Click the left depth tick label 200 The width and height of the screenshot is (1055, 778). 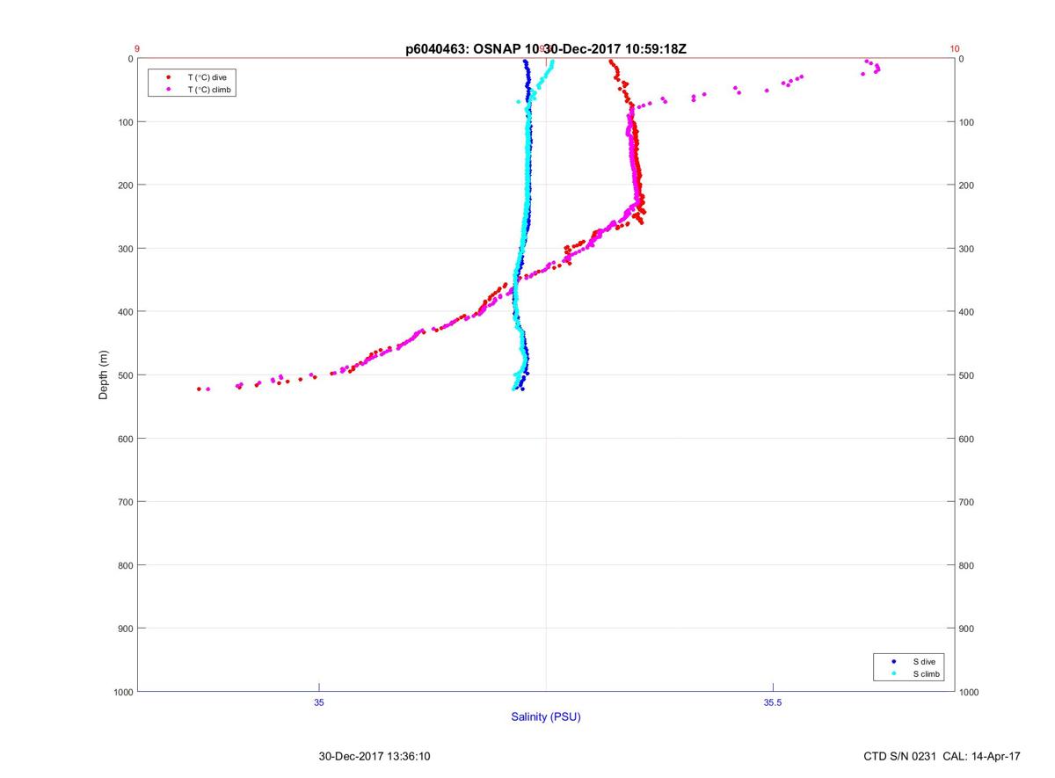[x=125, y=185]
